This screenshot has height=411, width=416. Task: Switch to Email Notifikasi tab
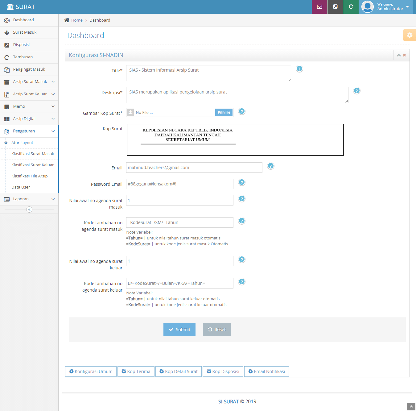coord(266,372)
